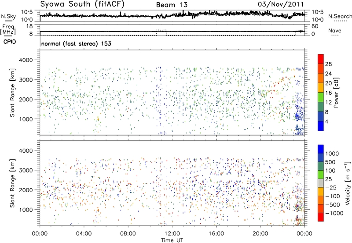Screen dimensions: 352x243
Task: Click the sky noise trace line
Action: tap(172, 15)
